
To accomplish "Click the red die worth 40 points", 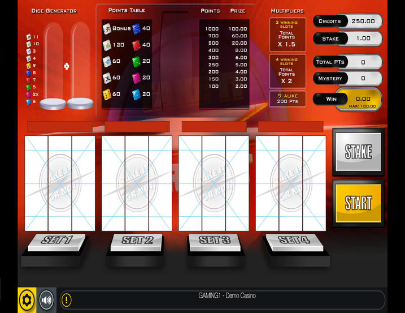I will [x=136, y=45].
